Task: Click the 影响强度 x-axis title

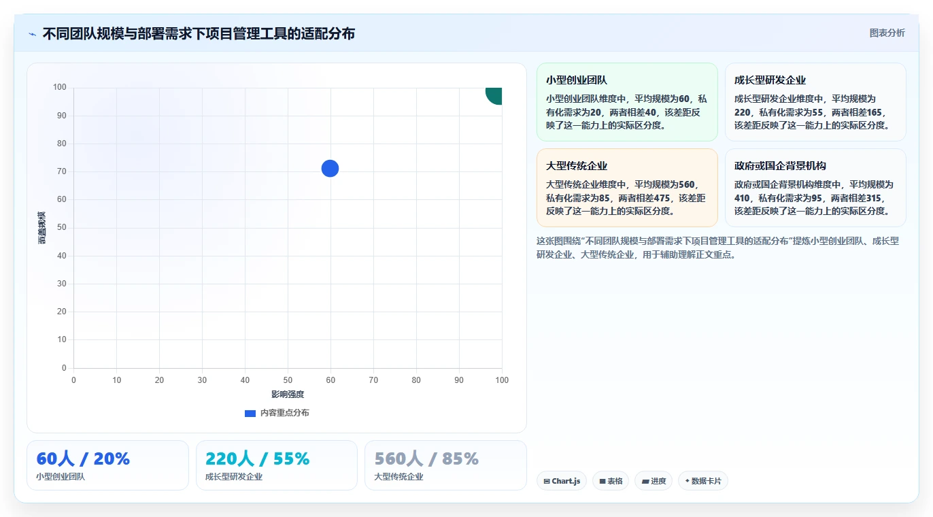Action: (x=288, y=394)
